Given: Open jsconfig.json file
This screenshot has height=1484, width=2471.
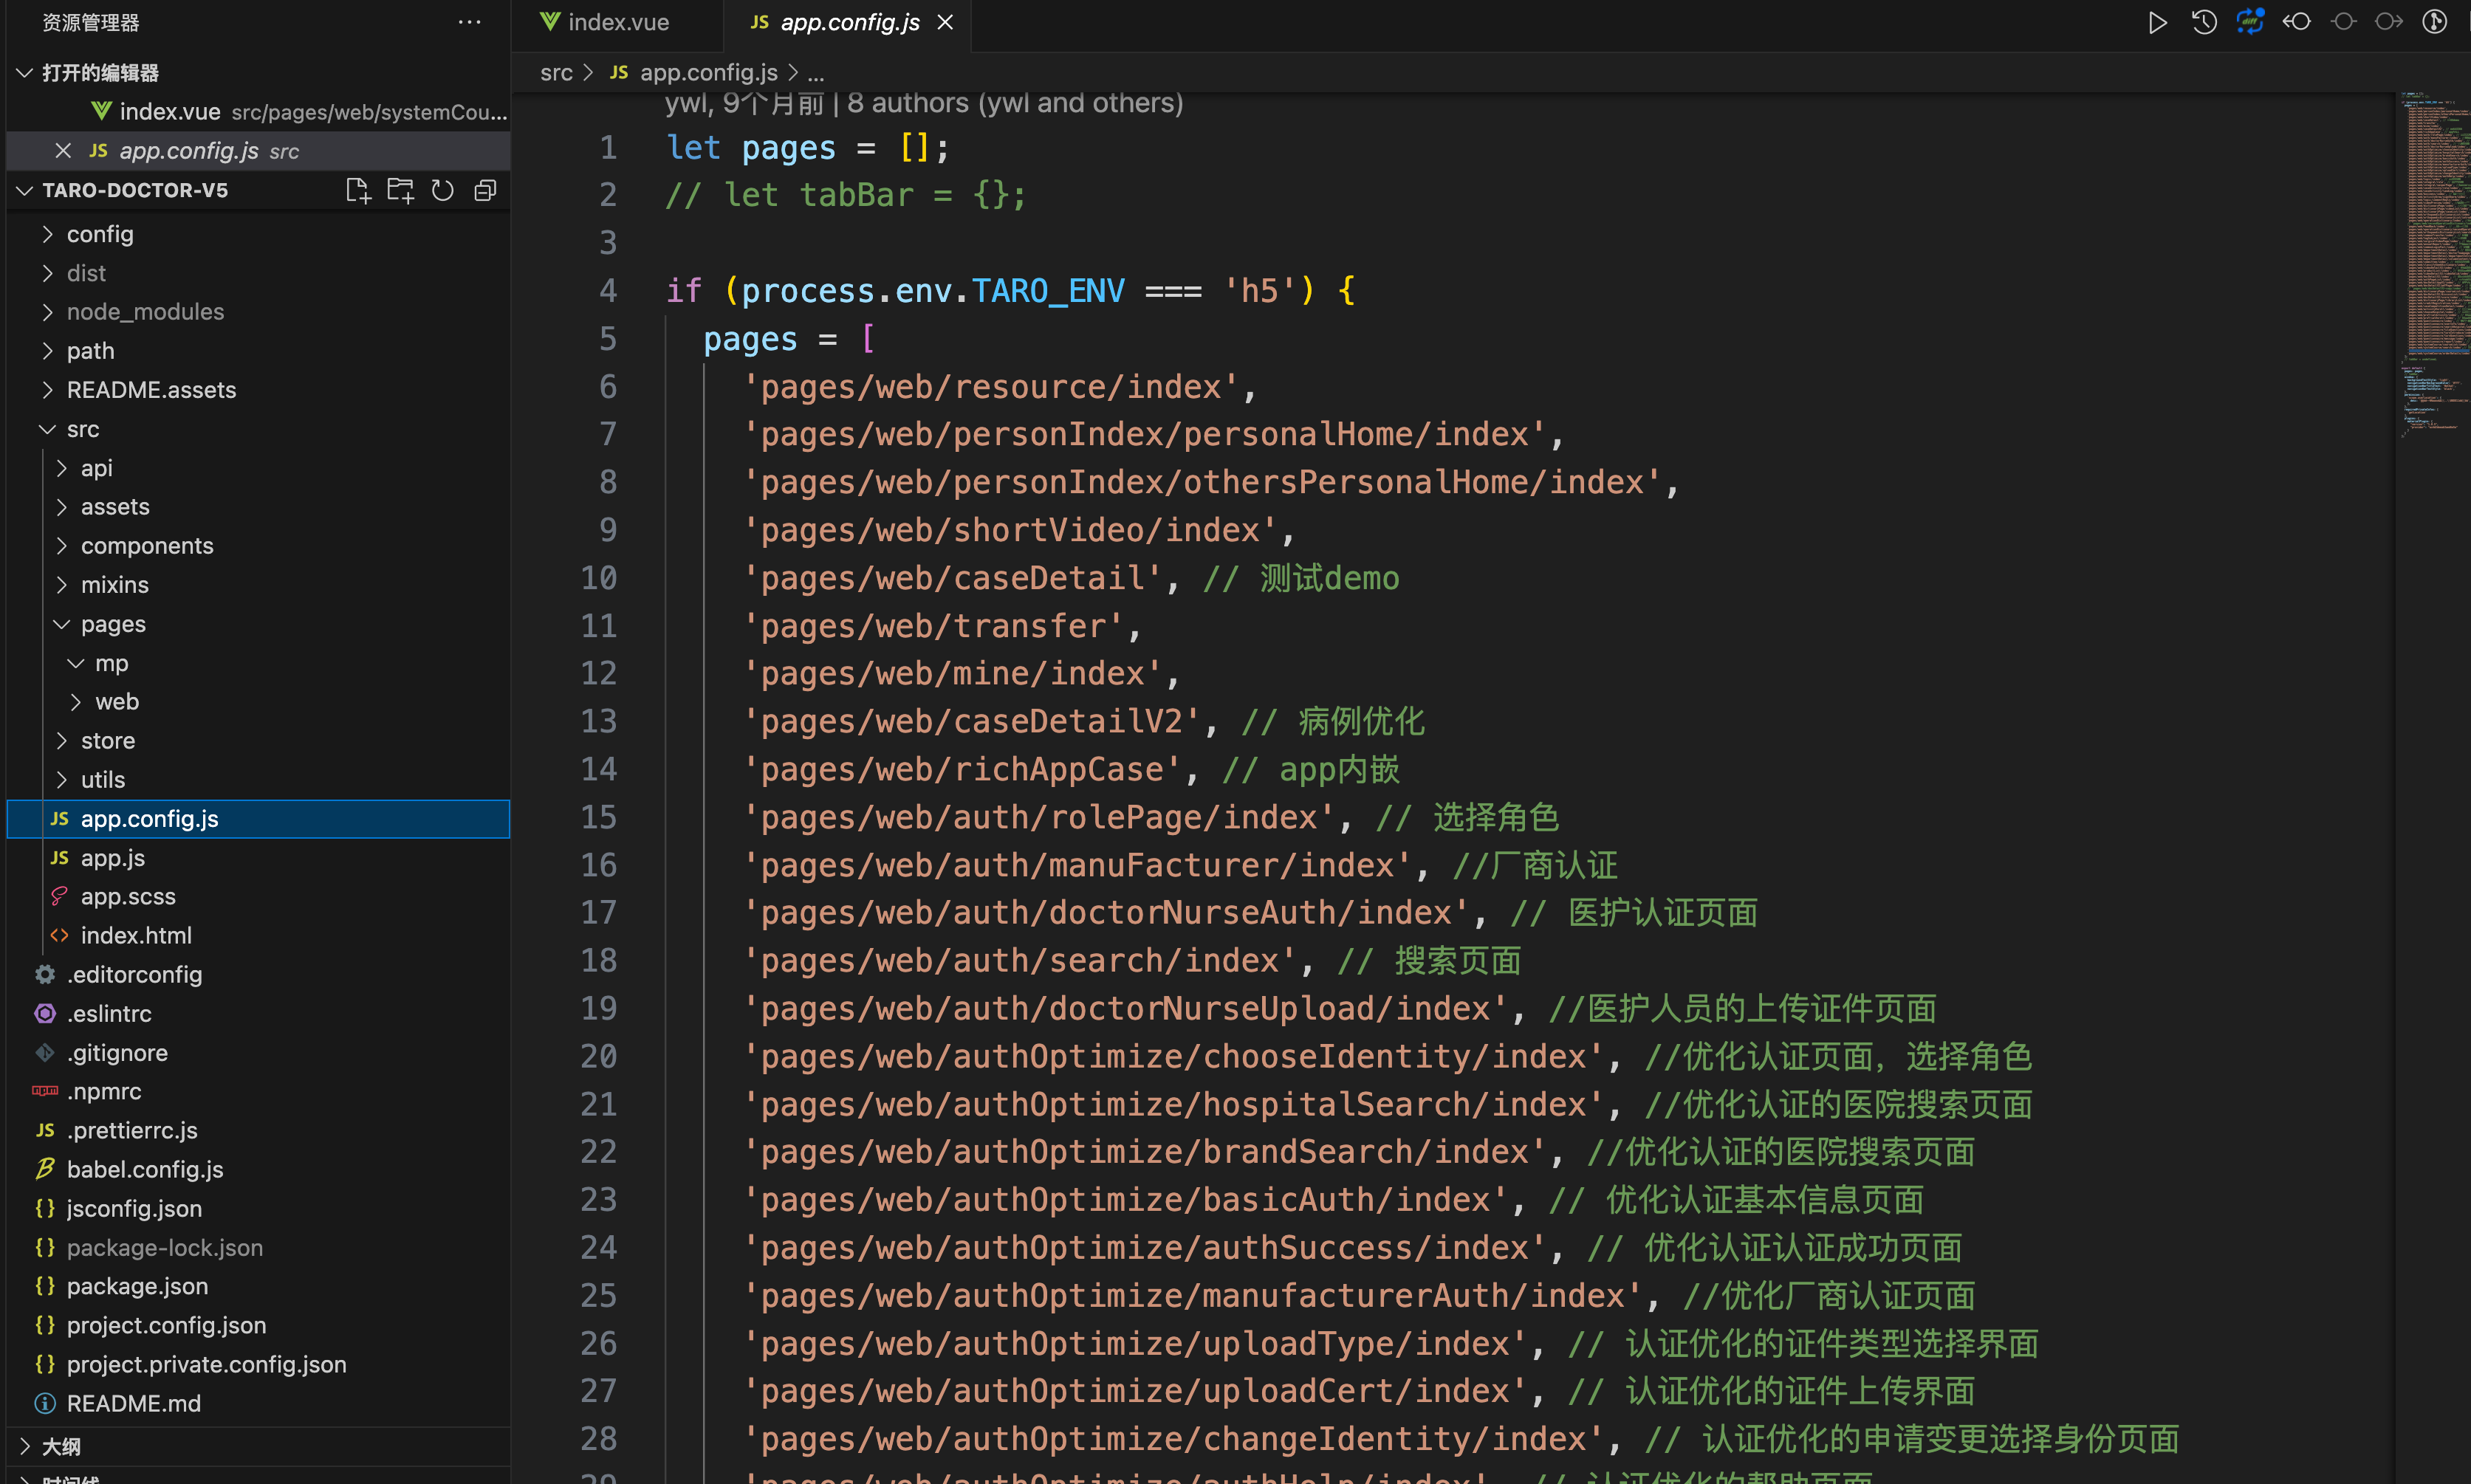Looking at the screenshot, I should tap(258, 1209).
